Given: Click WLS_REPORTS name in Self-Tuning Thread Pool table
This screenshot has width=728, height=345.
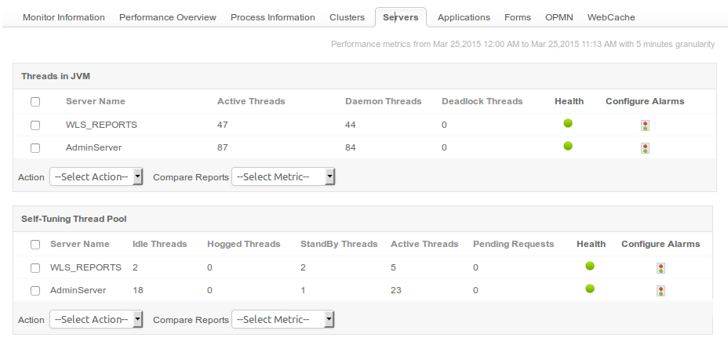Looking at the screenshot, I should [86, 267].
